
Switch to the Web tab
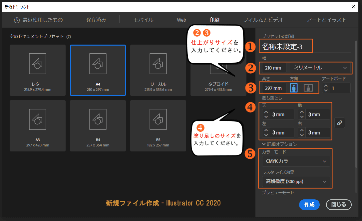(181, 20)
